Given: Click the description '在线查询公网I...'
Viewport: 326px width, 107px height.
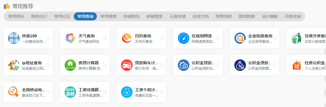Looking at the screenshot, I should [x=34, y=68].
